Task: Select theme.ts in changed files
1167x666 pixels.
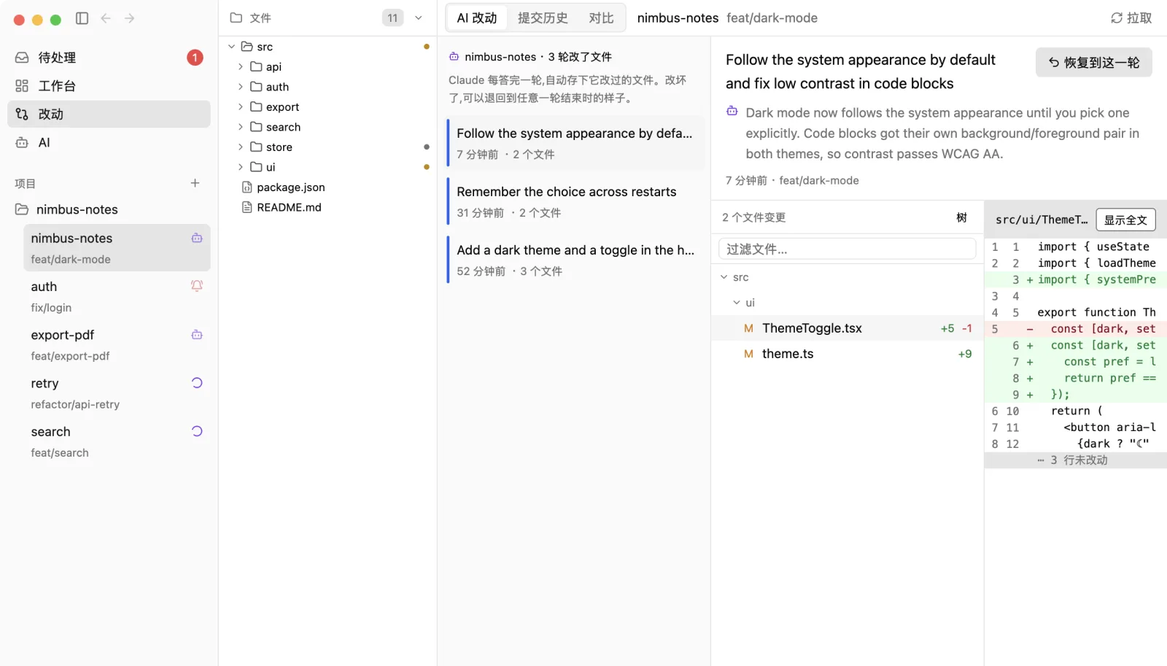Action: coord(848,354)
